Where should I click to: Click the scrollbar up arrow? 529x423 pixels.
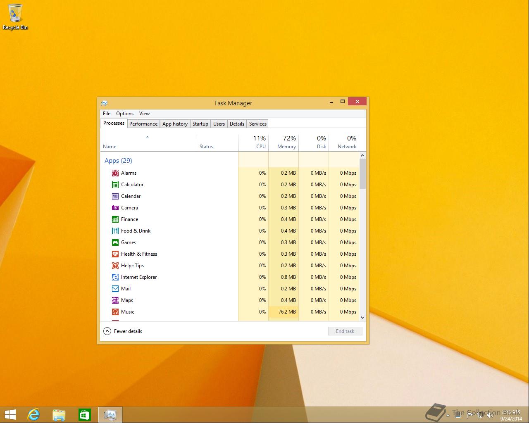pos(363,156)
